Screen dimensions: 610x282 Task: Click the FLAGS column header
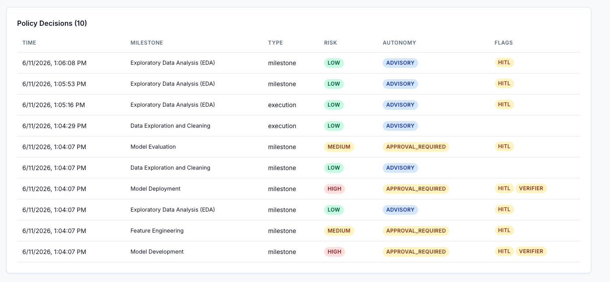click(504, 43)
